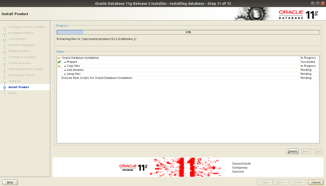Click the 10% installation progress bar
Screen dimensions: 326x186
[188, 32]
